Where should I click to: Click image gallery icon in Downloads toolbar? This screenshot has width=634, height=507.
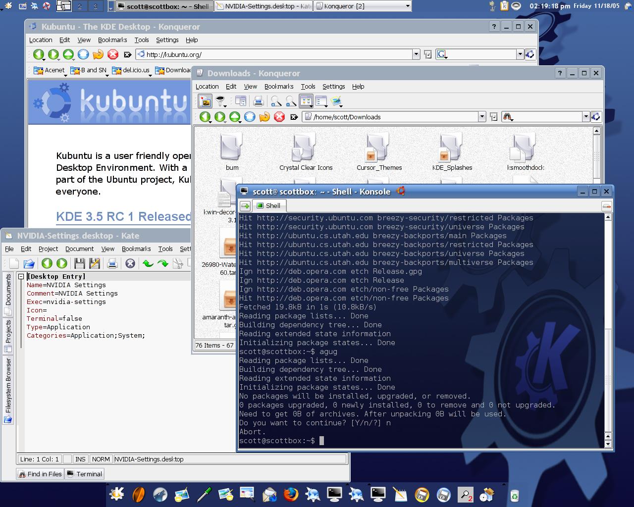(337, 101)
